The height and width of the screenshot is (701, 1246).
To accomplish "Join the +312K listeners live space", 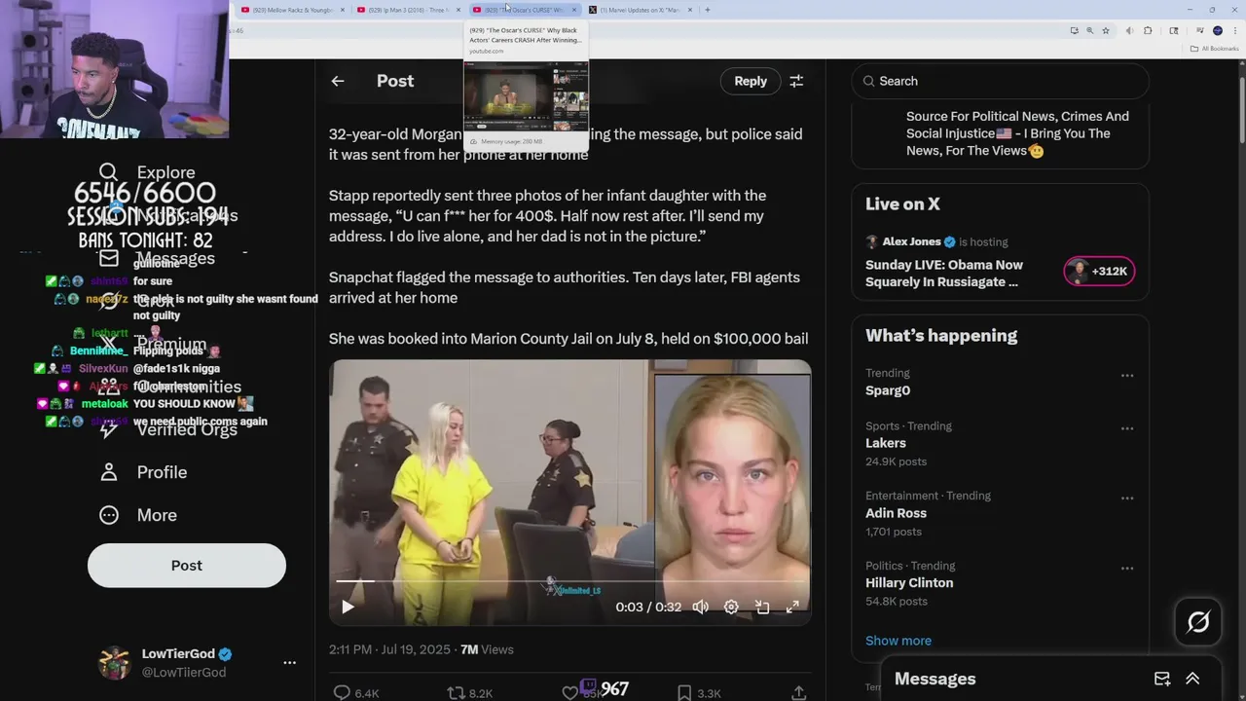I will [1099, 272].
